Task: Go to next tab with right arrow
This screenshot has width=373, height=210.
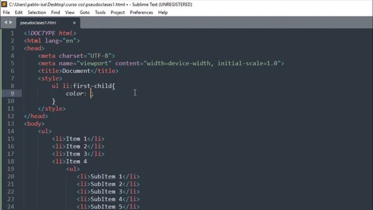Action: [x=10, y=22]
